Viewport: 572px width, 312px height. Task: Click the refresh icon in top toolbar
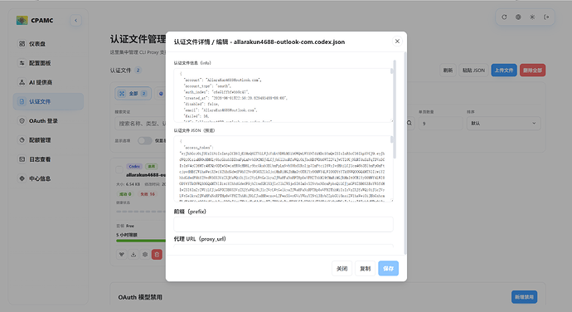click(x=504, y=17)
